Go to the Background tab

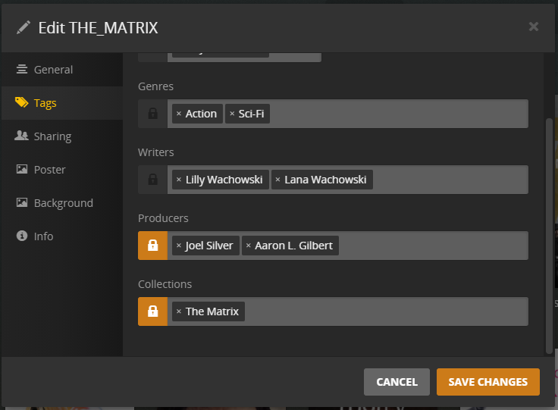[x=62, y=203]
